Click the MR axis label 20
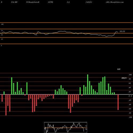Image resolution: width=133 pixels, height=133 pixels. click(x=130, y=92)
